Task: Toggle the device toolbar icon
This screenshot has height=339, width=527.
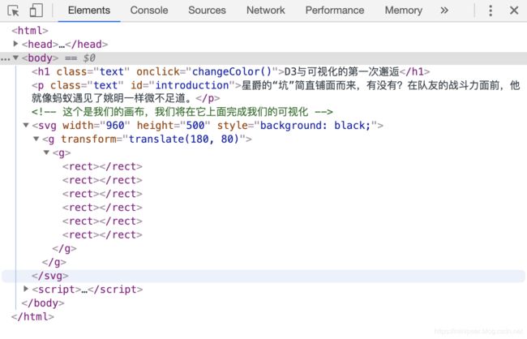Action: [36, 11]
